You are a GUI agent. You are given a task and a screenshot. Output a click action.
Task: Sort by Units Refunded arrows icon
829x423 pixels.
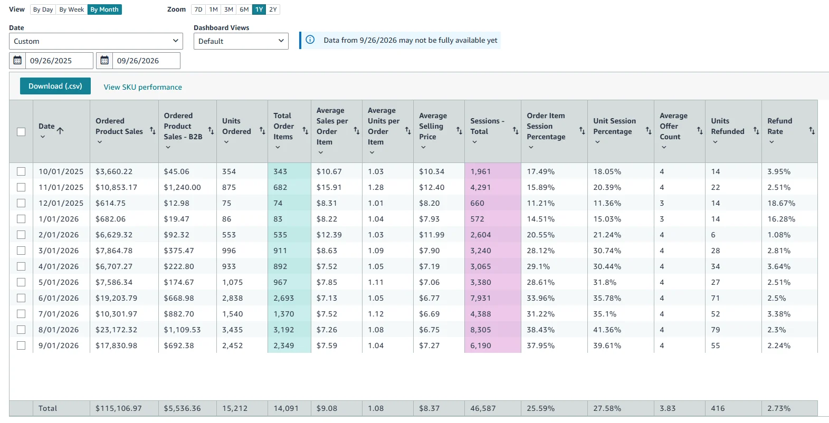(756, 131)
